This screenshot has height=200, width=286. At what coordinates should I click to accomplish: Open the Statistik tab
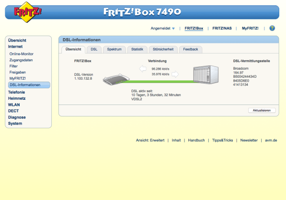(x=137, y=49)
